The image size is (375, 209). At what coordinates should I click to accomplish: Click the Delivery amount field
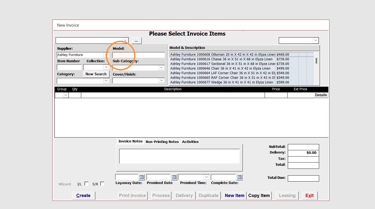pos(303,153)
